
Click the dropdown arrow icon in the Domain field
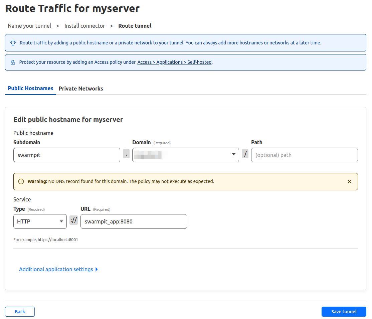[x=234, y=154]
